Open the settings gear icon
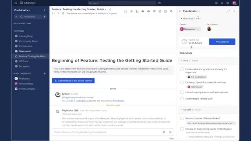This screenshot has height=141, width=251. tap(227, 3)
